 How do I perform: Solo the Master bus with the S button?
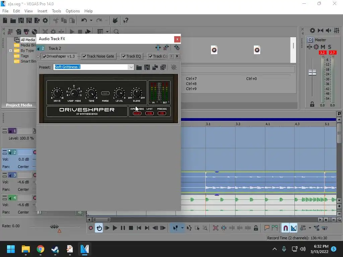tap(330, 47)
